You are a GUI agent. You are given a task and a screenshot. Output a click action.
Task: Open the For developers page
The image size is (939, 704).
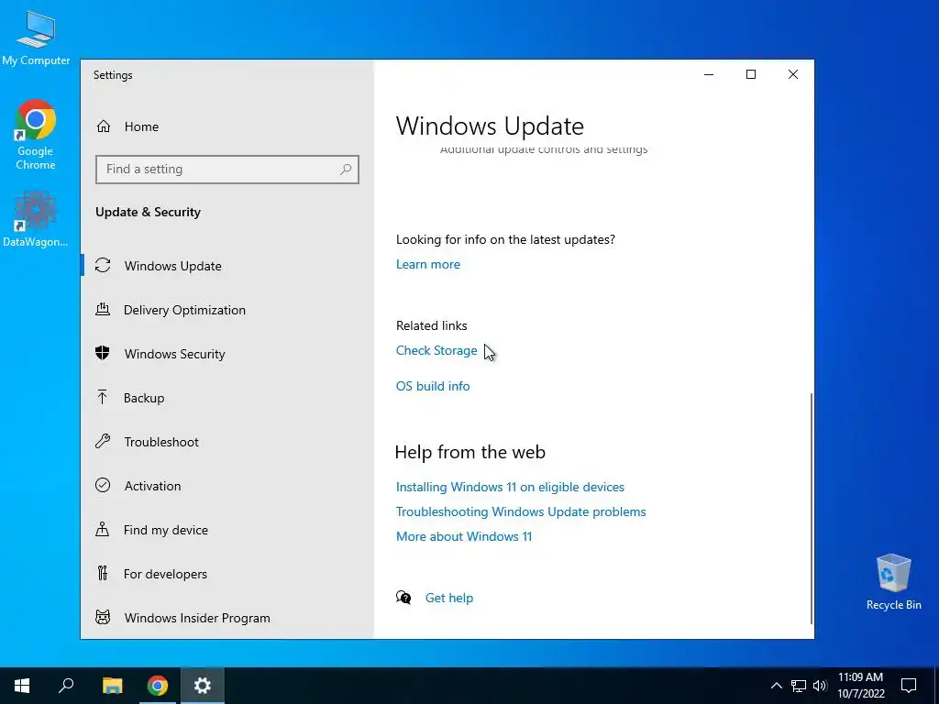point(227,574)
